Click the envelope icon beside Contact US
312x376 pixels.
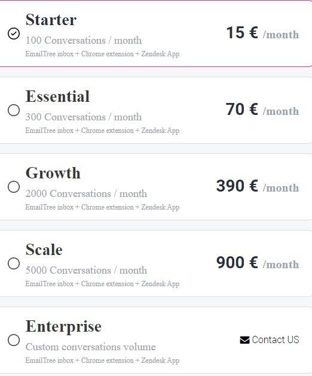tap(244, 340)
